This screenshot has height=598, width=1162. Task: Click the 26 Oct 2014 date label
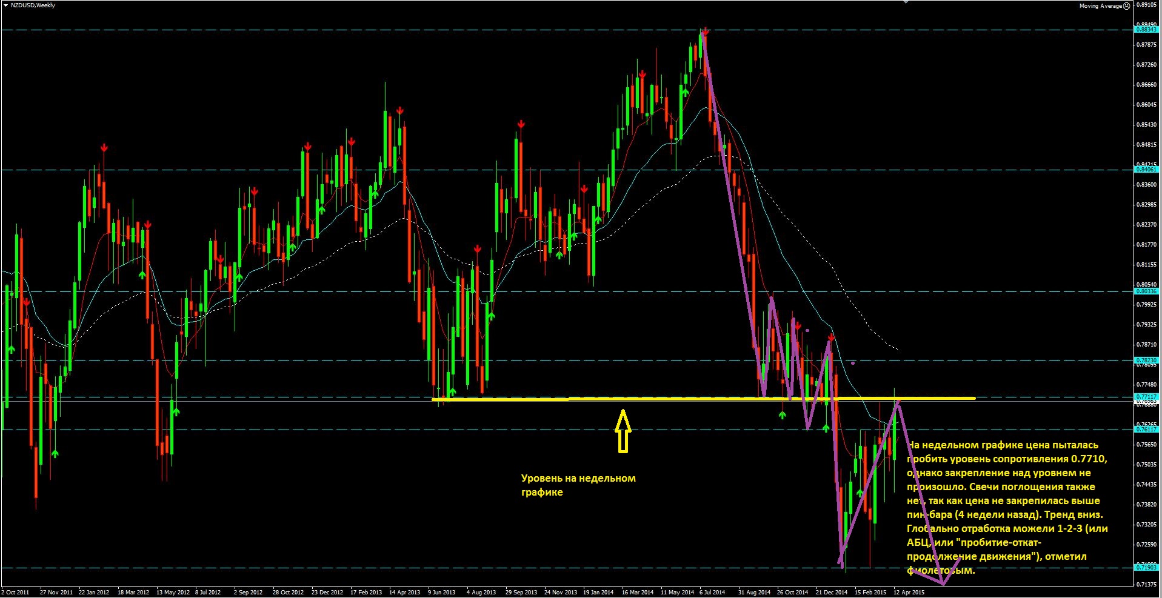(x=793, y=593)
